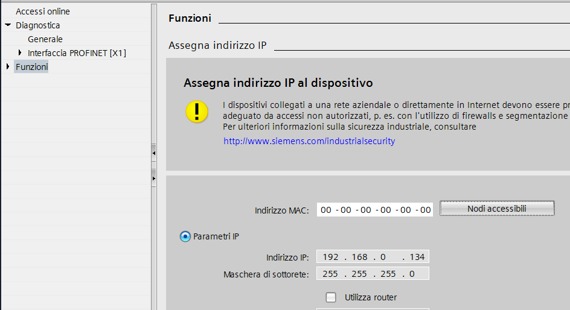Click the 134 octet of Indirizzo IP
Screen dimensions: 570x310
417,257
